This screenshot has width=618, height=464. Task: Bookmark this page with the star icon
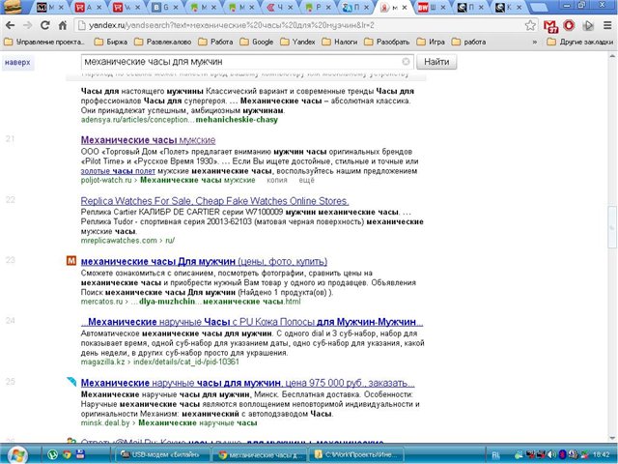[528, 25]
